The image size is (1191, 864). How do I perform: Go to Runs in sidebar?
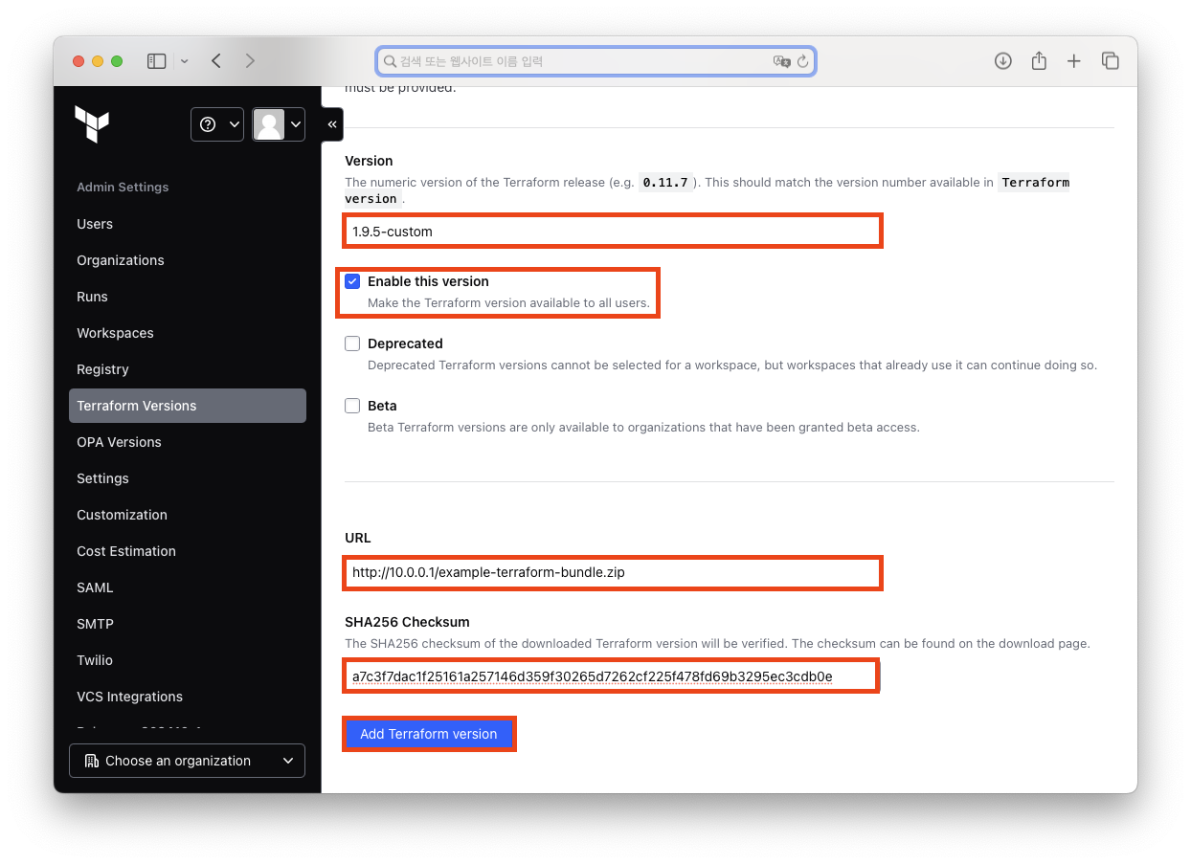point(92,297)
